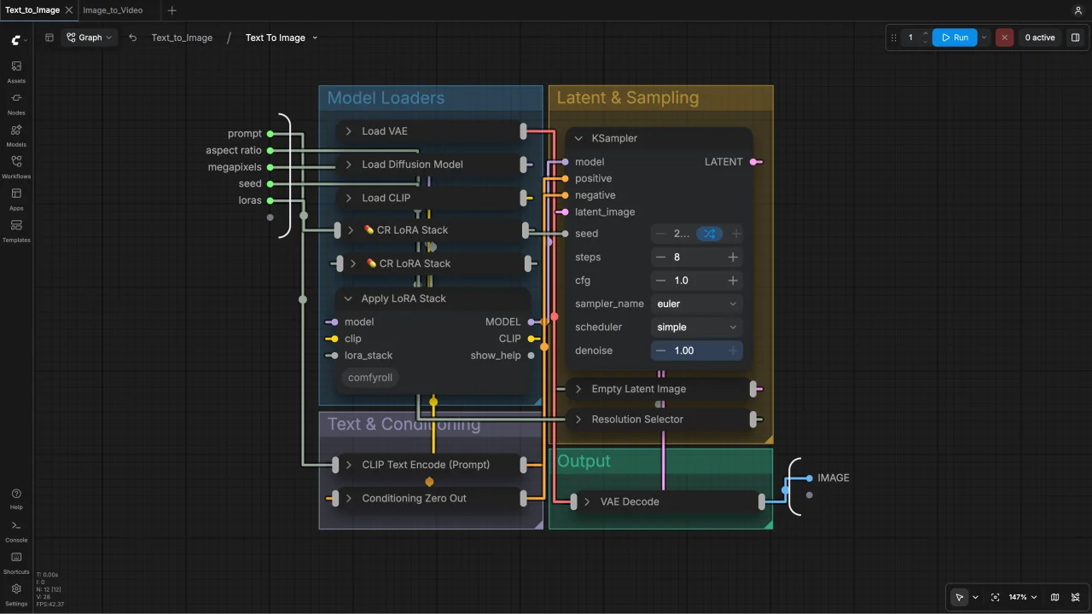Click the ComfyUI logo menu icon
The width and height of the screenshot is (1092, 614).
coord(19,39)
